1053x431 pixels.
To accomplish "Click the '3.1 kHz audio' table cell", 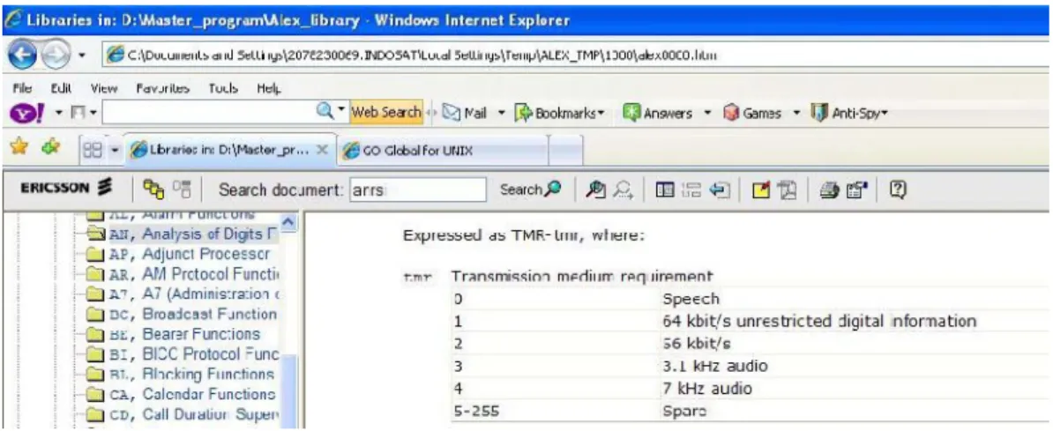I will pos(713,367).
